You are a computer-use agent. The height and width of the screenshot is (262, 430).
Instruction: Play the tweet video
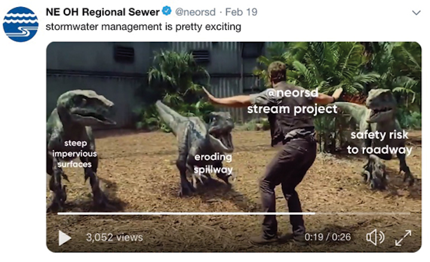[x=64, y=238]
